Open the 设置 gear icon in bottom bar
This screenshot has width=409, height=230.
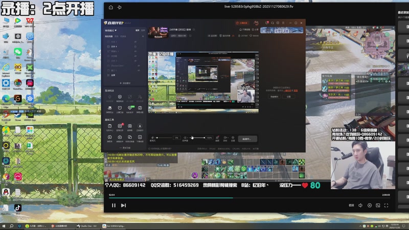pos(233,138)
